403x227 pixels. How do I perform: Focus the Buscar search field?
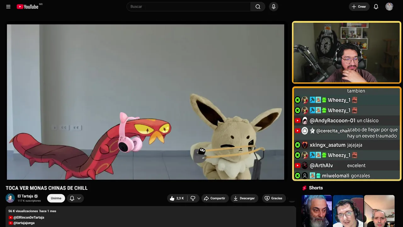coord(189,7)
